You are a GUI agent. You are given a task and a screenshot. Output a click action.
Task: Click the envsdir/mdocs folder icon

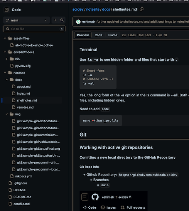coord(10,52)
